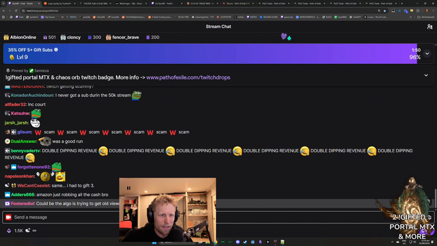Open username WeCantCoexist in chat

(33, 185)
